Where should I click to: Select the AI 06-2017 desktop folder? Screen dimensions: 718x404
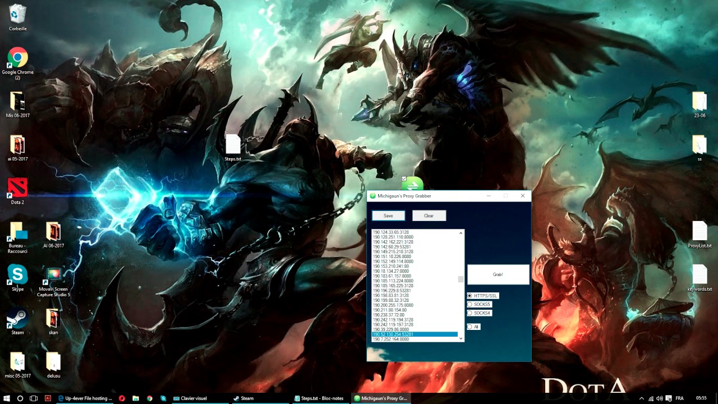(53, 235)
